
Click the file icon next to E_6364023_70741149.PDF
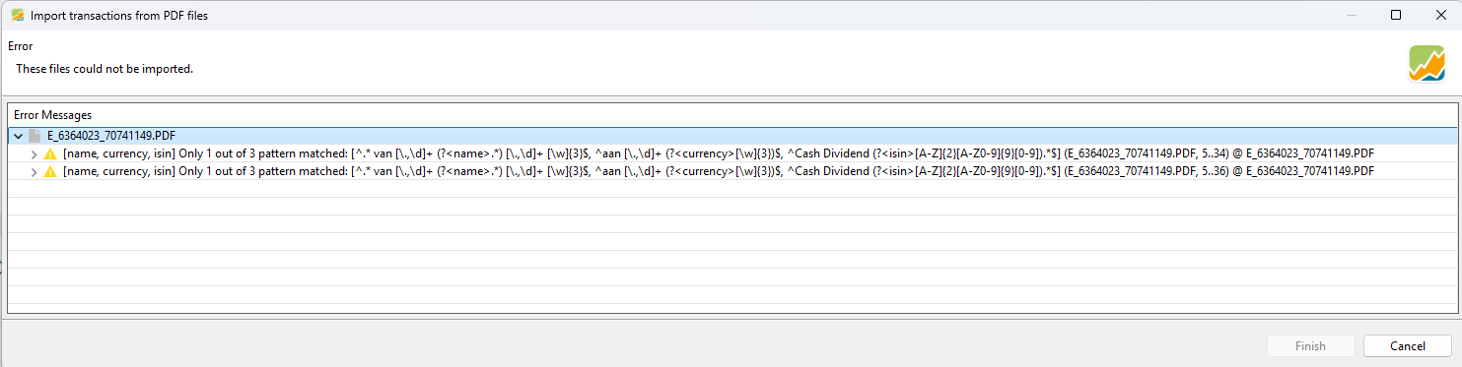35,136
